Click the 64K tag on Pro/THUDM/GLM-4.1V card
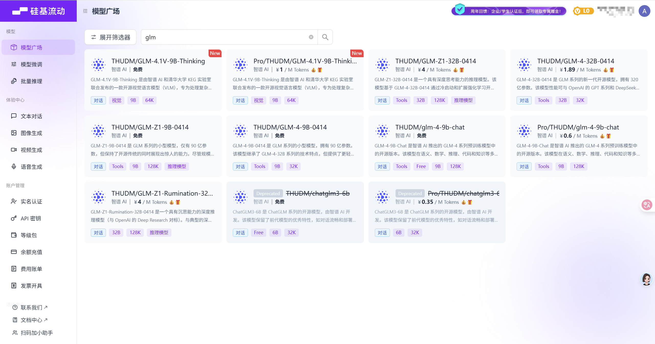The image size is (655, 344). (x=291, y=100)
